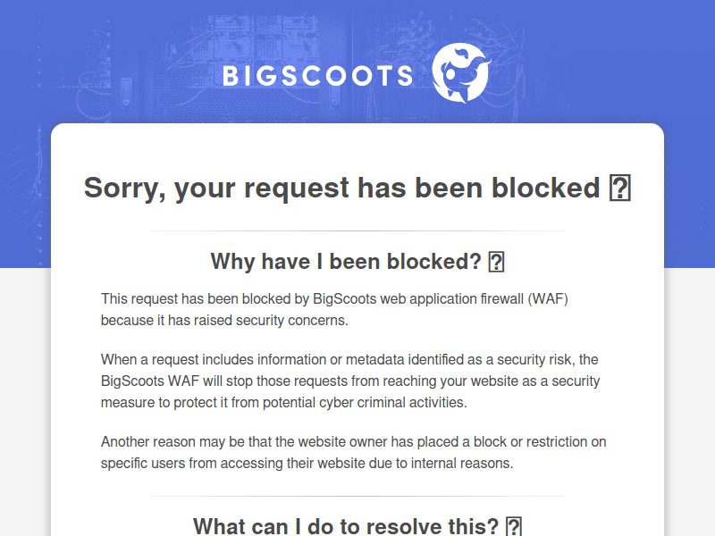Select the "Sorry, your request has been blocked" heading
715x536 pixels.
coord(341,188)
